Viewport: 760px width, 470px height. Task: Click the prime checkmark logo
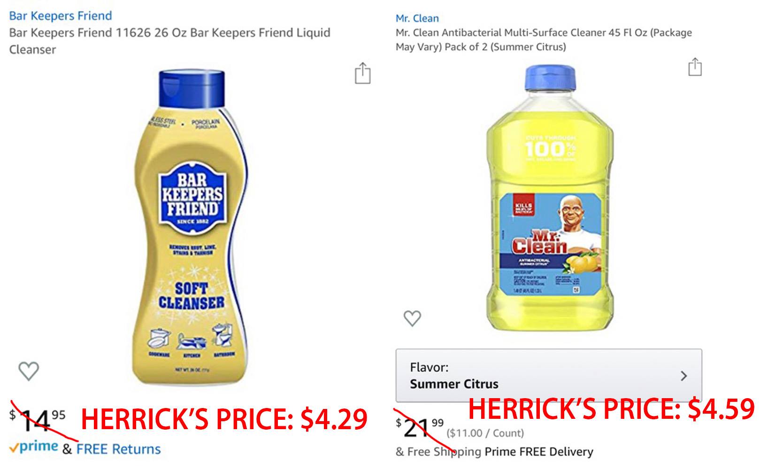coord(33,447)
